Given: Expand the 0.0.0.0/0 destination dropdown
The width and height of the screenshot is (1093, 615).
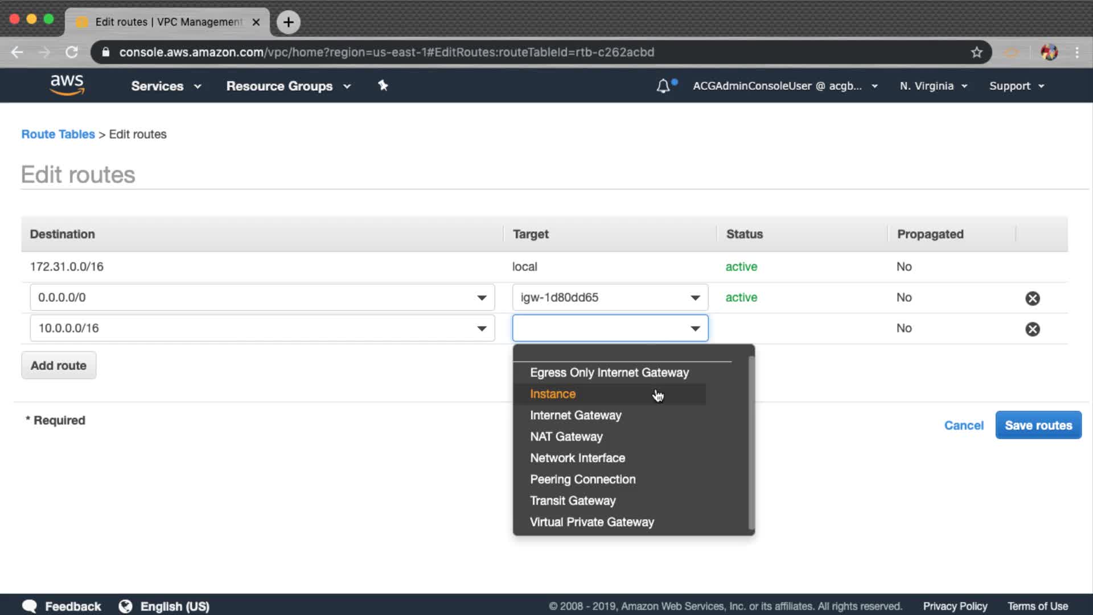Looking at the screenshot, I should [482, 298].
